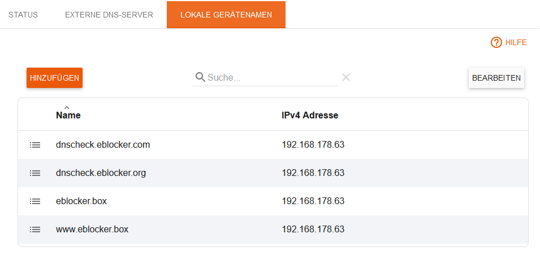Viewport: 540px width, 278px height.
Task: Click the HINZUFÜGEN button
Action: point(54,78)
